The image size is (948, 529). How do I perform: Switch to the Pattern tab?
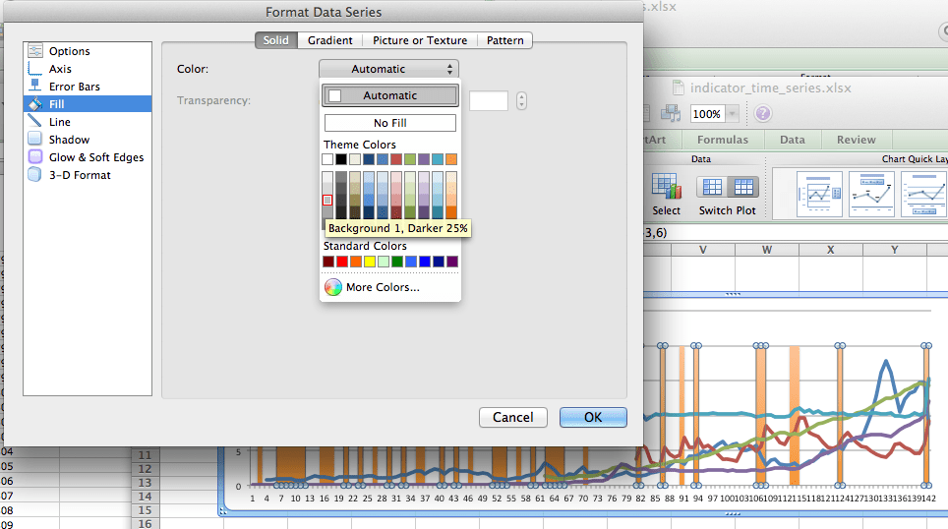(504, 40)
